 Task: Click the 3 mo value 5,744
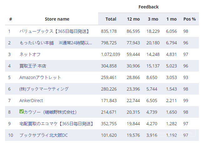click(152, 89)
